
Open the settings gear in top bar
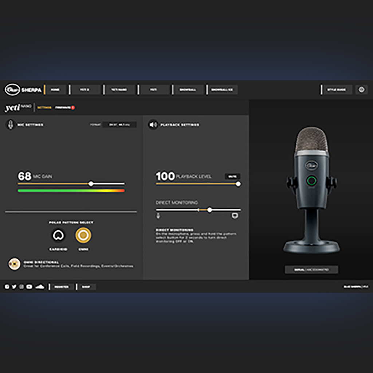tap(361, 90)
